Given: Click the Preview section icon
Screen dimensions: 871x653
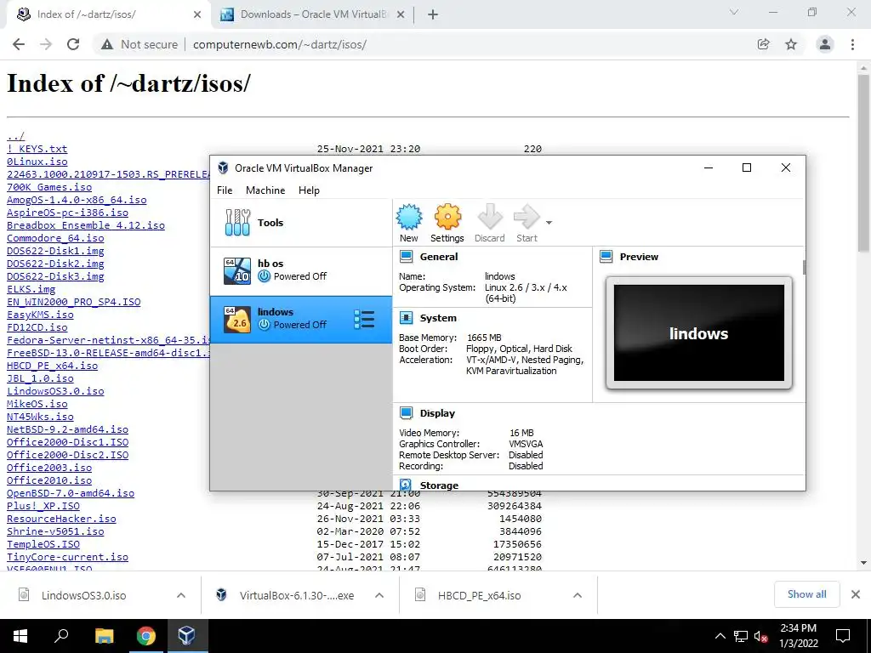Looking at the screenshot, I should click(x=606, y=257).
